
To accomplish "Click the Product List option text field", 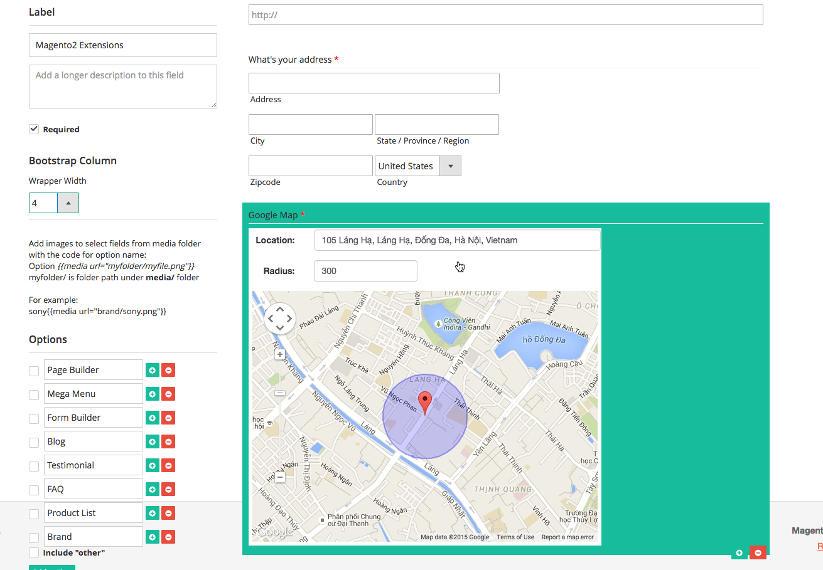I will click(x=94, y=513).
